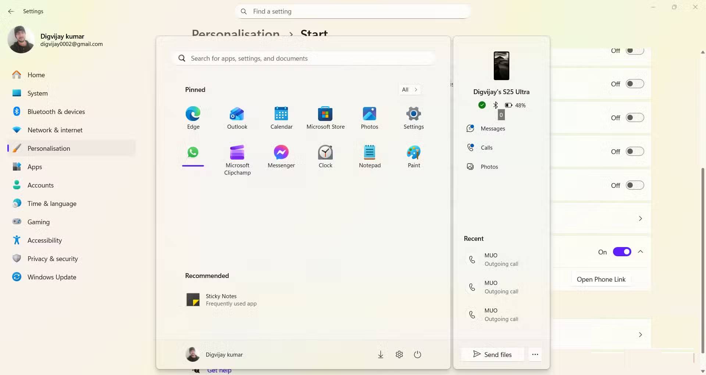Screen dimensions: 706x375
Task: Click the Send files button
Action: (492, 354)
